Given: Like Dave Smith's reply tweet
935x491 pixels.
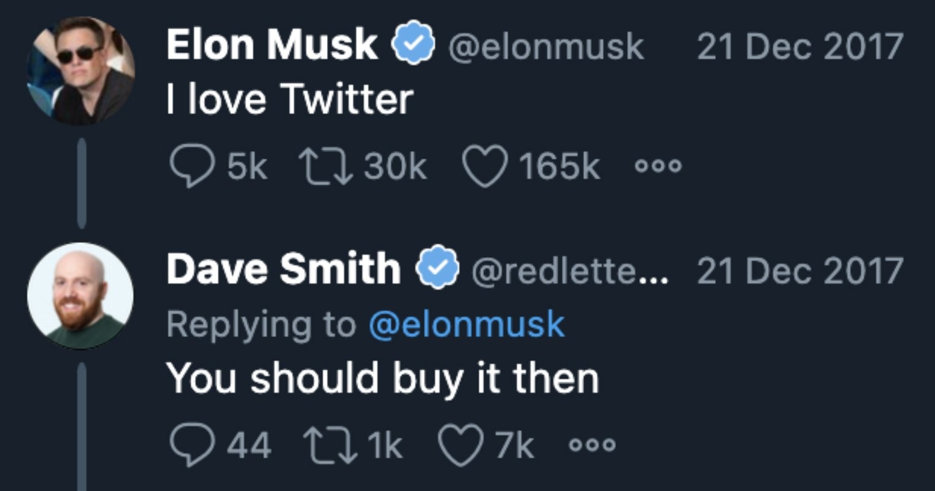Looking at the screenshot, I should click(459, 445).
